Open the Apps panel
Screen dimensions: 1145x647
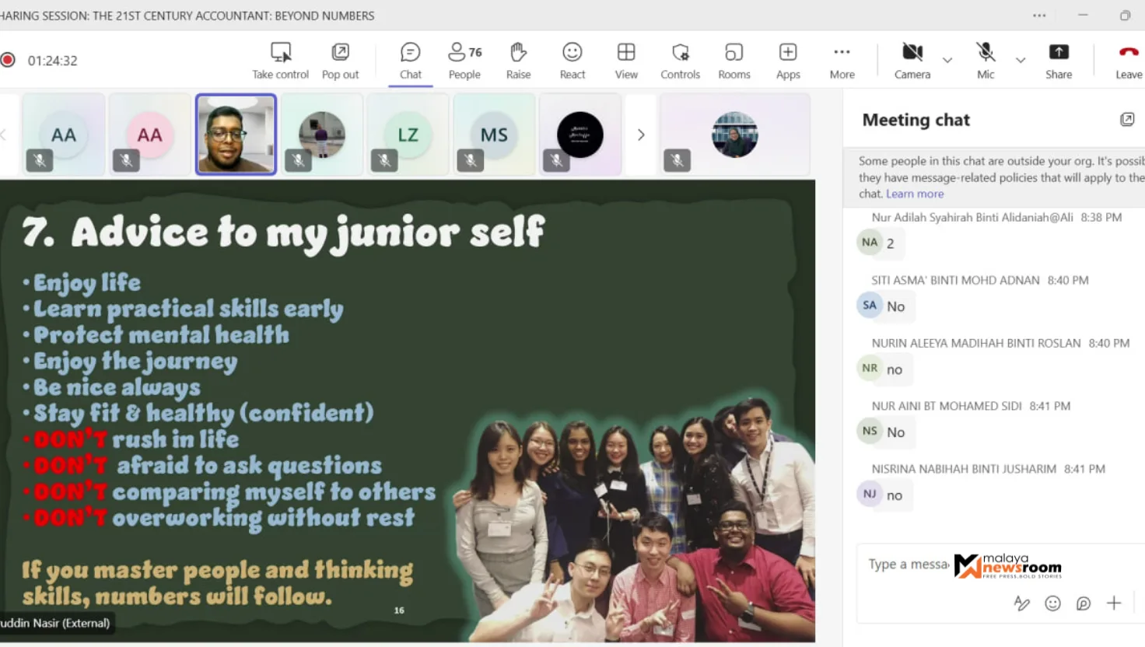click(x=788, y=61)
